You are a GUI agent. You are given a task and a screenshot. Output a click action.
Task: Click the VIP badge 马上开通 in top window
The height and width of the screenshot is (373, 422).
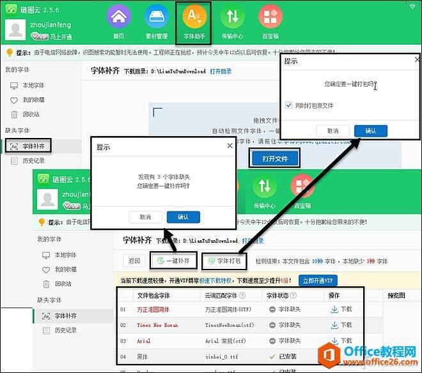[x=51, y=36]
